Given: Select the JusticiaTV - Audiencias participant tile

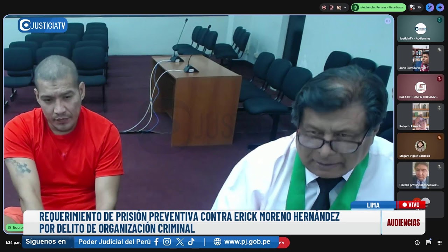Looking at the screenshot, I should coord(420,29).
